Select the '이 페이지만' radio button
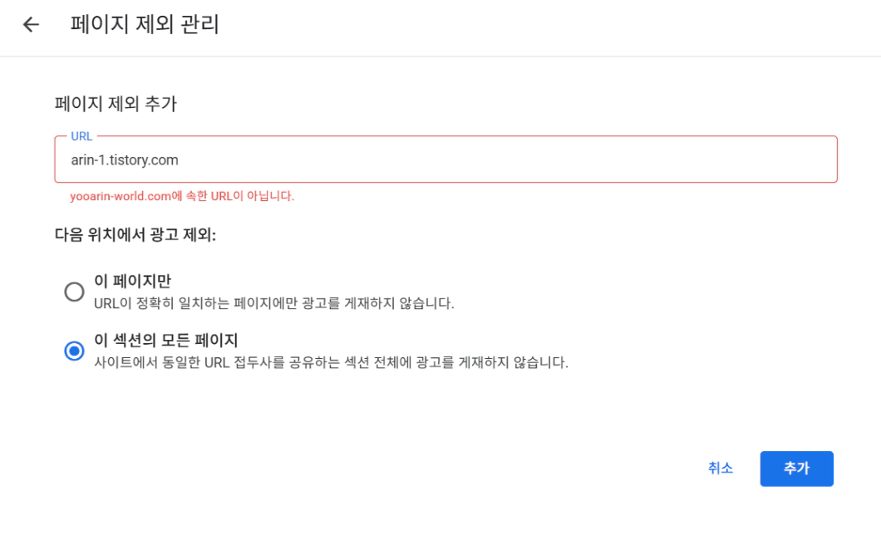881x560 pixels. (75, 292)
